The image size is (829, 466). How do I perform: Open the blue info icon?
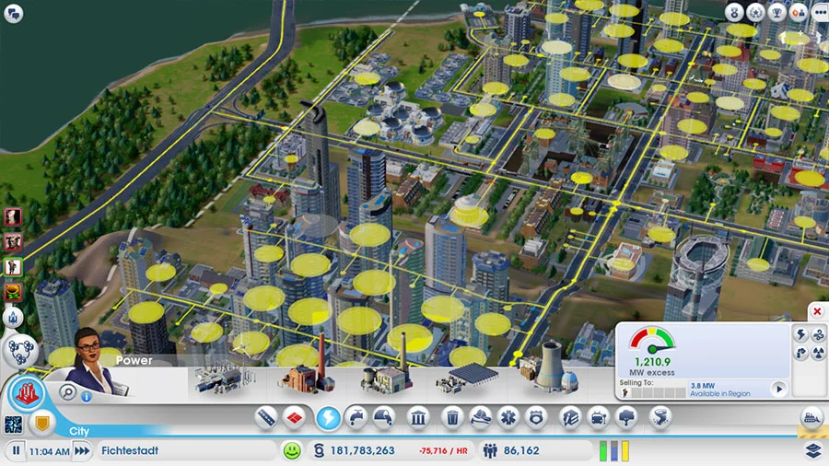[87, 396]
